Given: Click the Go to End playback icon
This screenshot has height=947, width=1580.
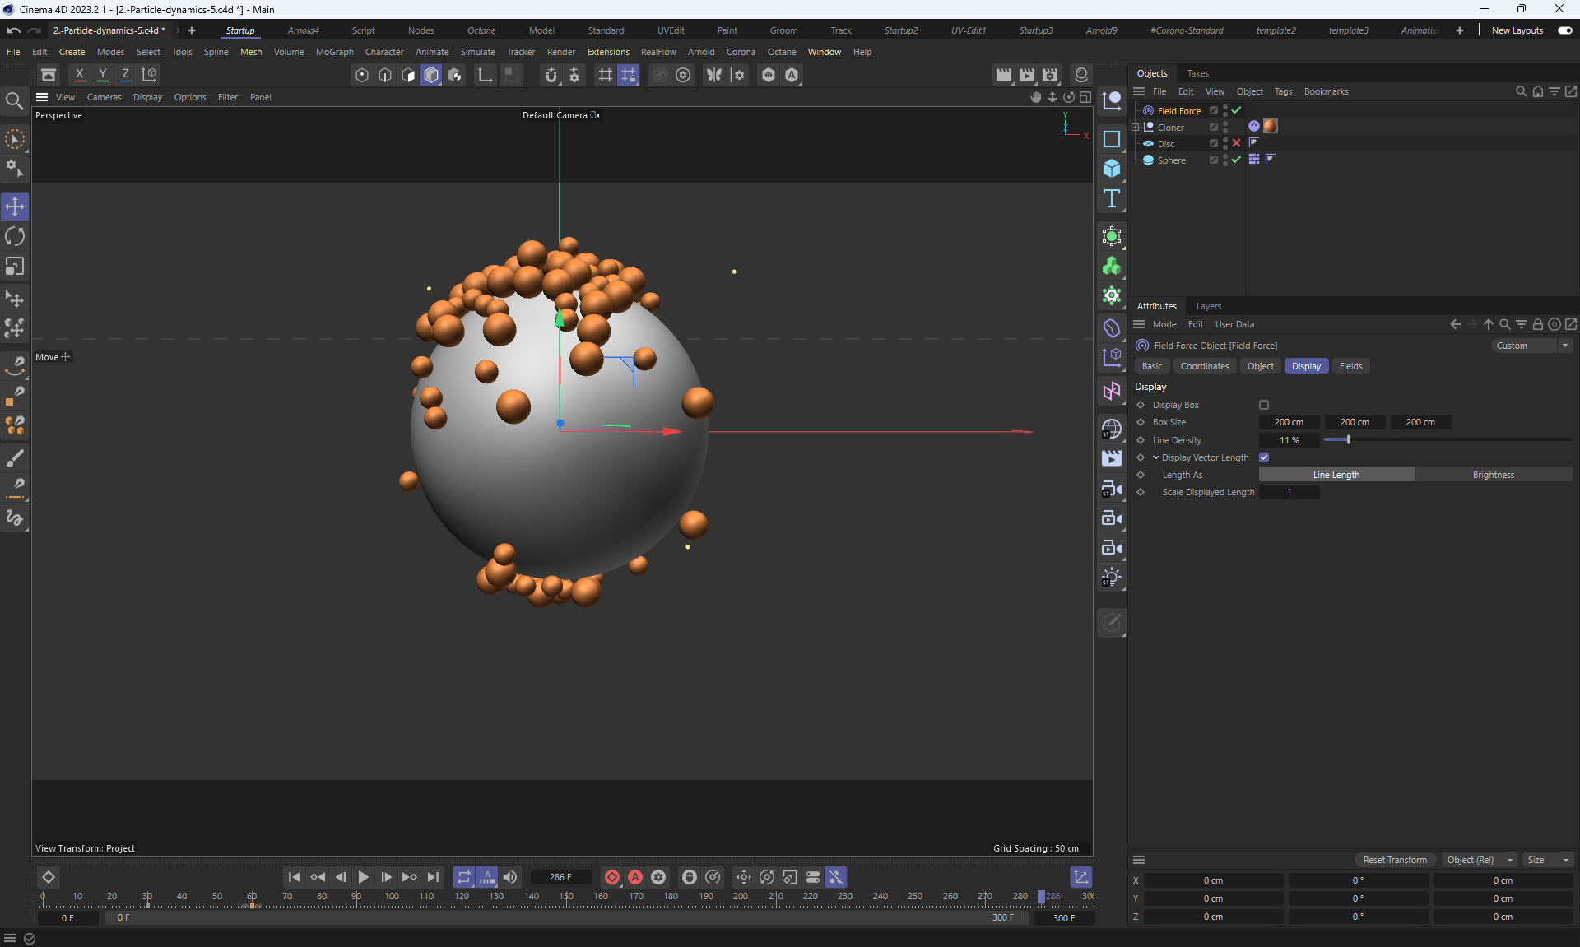Looking at the screenshot, I should (x=433, y=877).
